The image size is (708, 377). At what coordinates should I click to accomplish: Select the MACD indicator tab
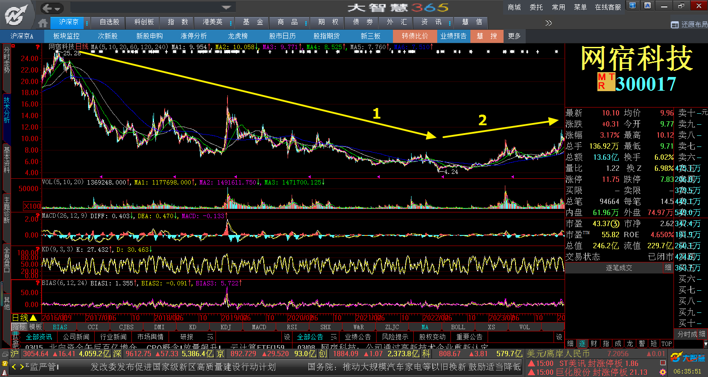coord(259,327)
